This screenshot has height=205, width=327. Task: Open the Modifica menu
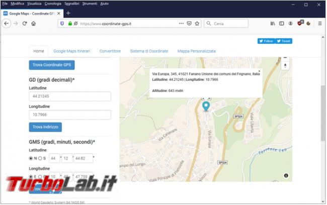pyautogui.click(x=17, y=4)
